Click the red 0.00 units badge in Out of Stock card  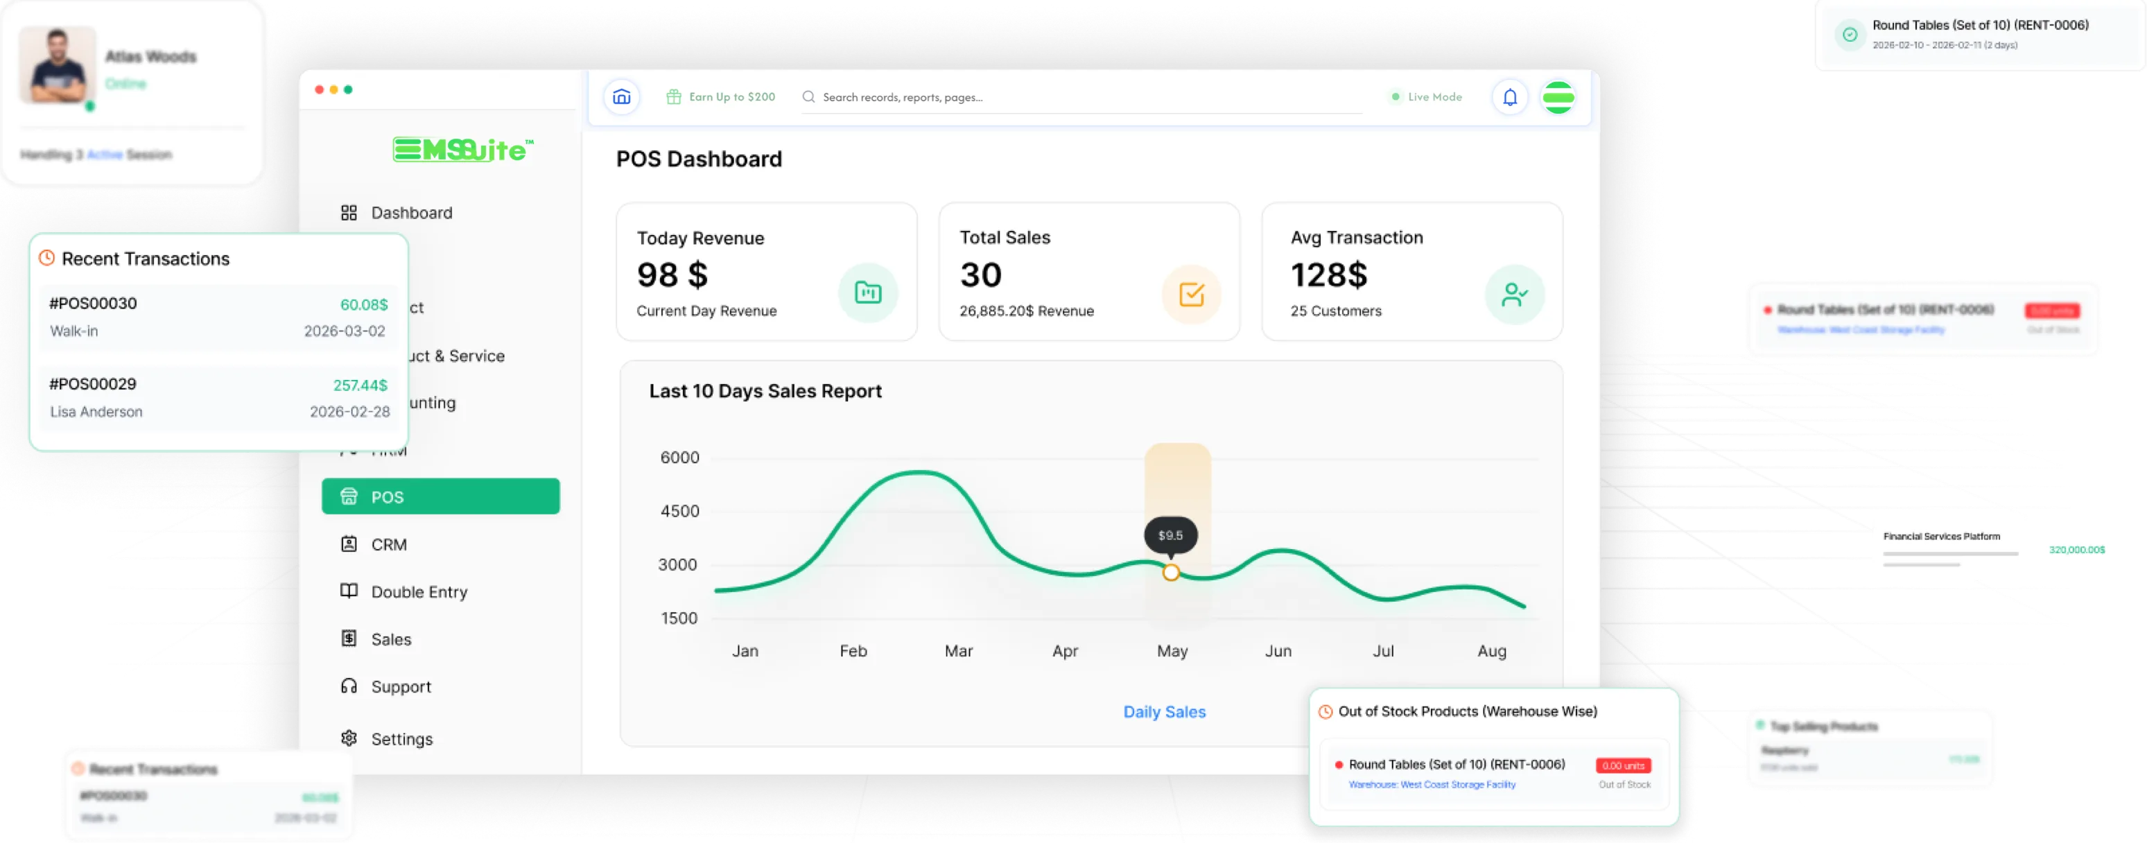pos(1623,765)
